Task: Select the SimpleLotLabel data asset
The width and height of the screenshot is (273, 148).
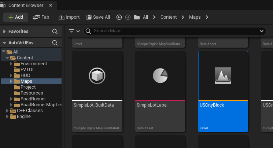Action: [x=160, y=76]
